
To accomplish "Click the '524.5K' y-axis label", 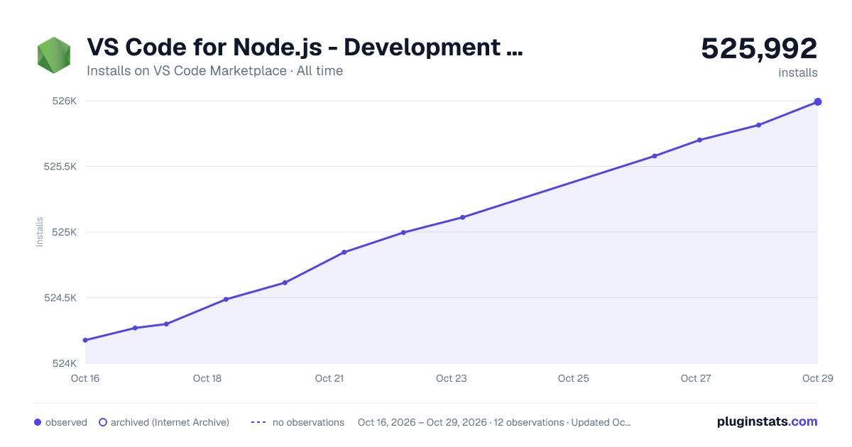I will [x=60, y=298].
